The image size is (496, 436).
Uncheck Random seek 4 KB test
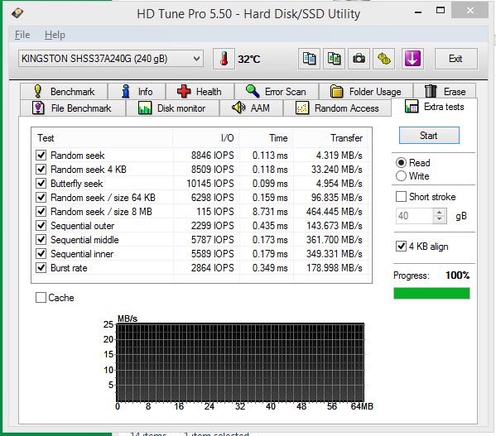tap(41, 170)
